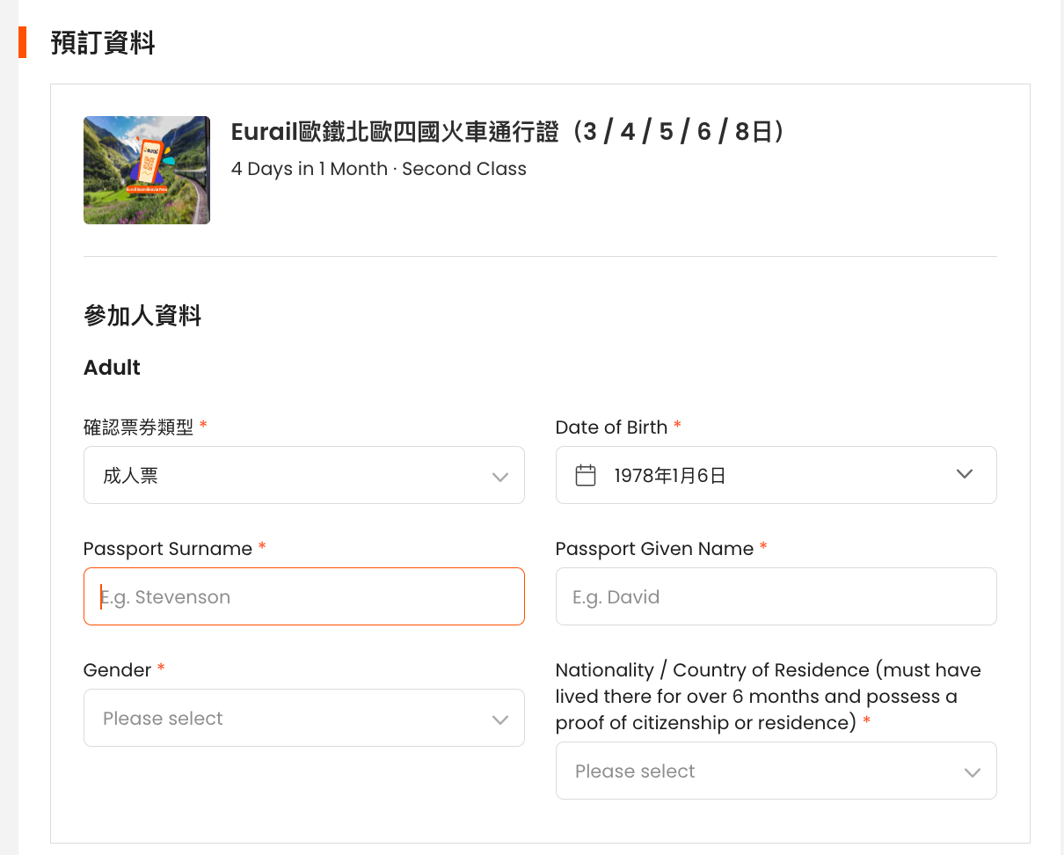Open the Nationality / Country of Residence dropdown
Viewport: 1064px width, 855px height.
click(x=776, y=771)
